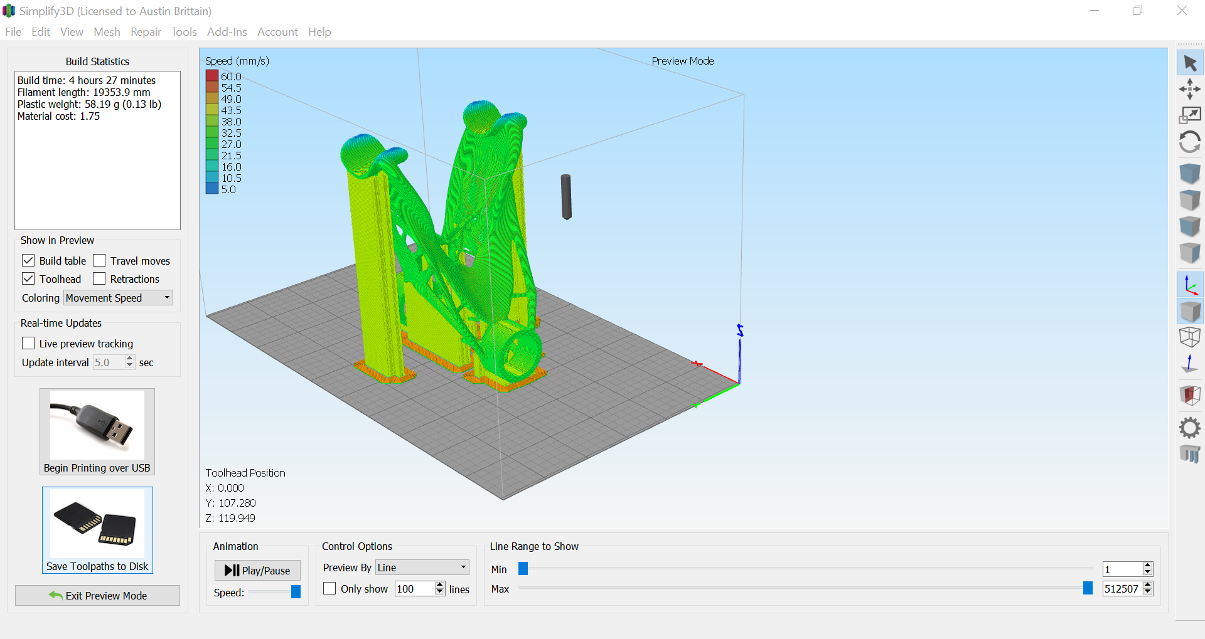The width and height of the screenshot is (1205, 639).
Task: Click the Max line range slider handle
Action: pyautogui.click(x=1088, y=588)
